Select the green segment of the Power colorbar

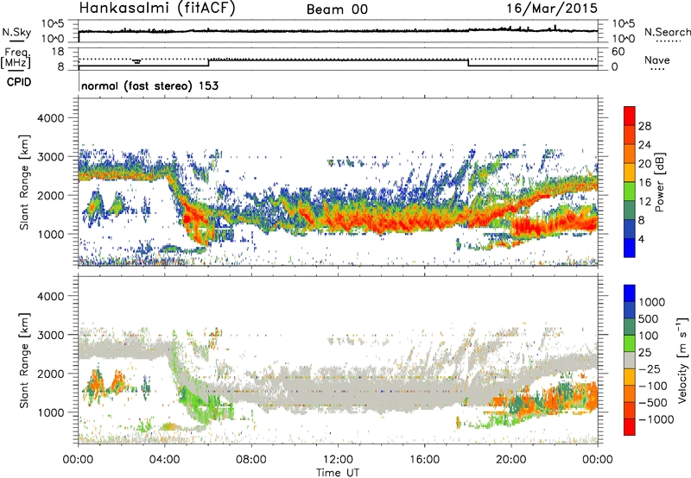[630, 192]
